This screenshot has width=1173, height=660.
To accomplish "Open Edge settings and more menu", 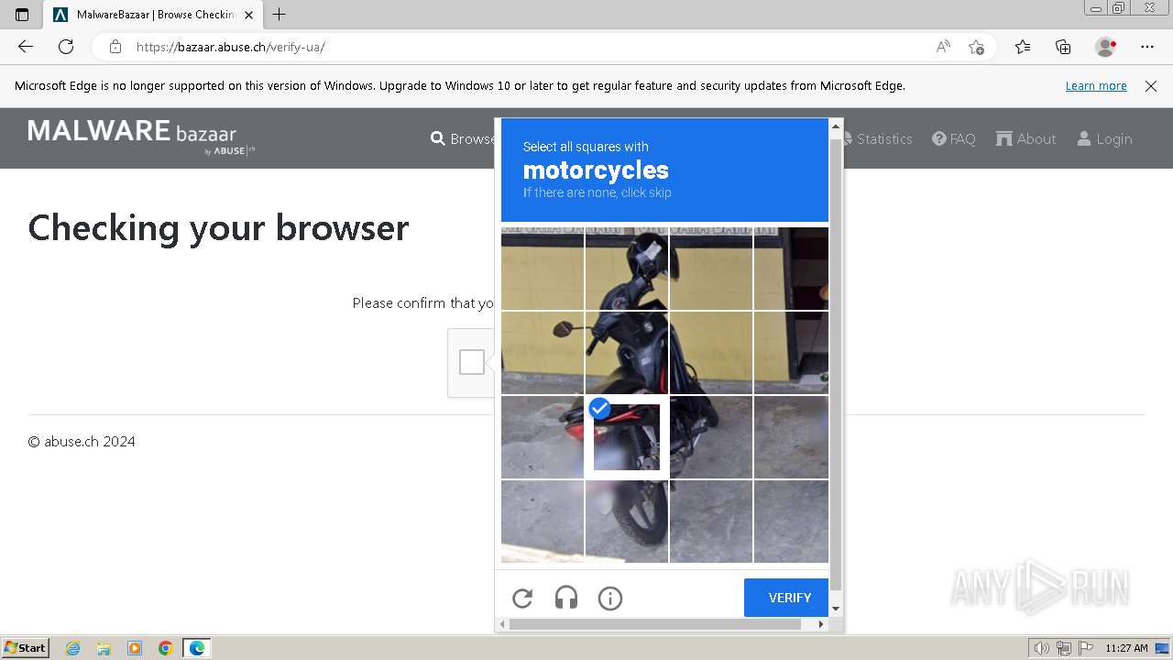I will 1147,47.
